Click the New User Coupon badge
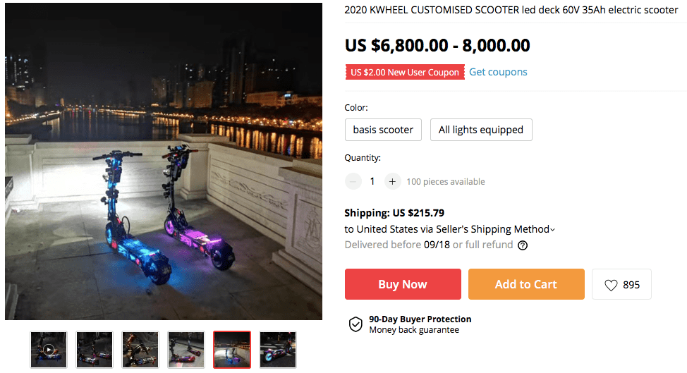687x373 pixels. pos(405,72)
